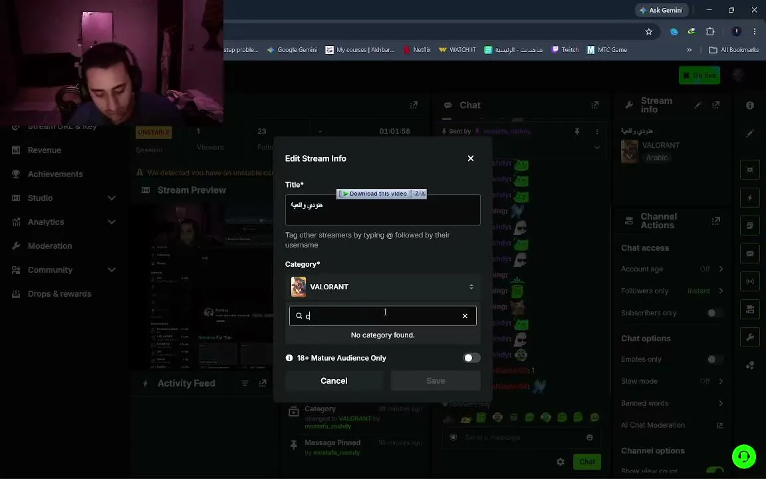Open Achievements in the sidebar

coord(55,174)
